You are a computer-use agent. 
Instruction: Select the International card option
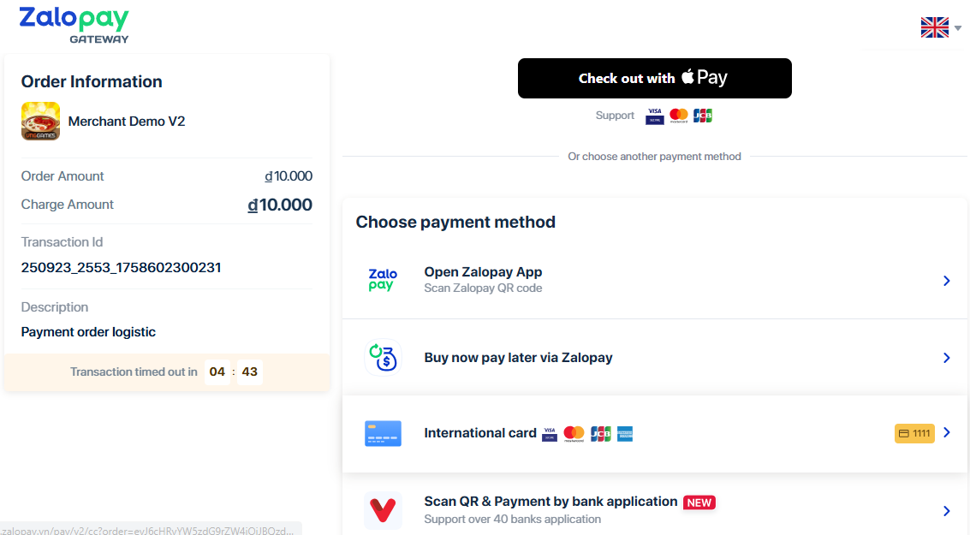(x=479, y=433)
